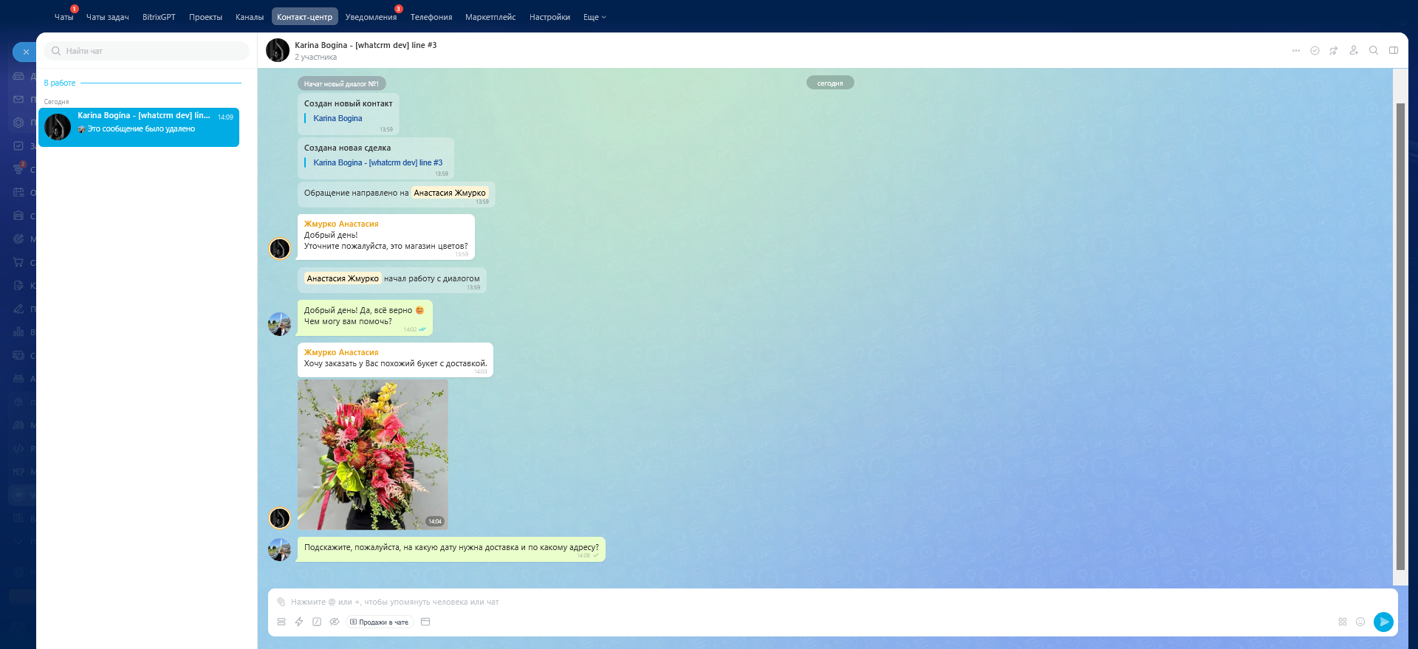Click the paperclip attach file icon

281,602
